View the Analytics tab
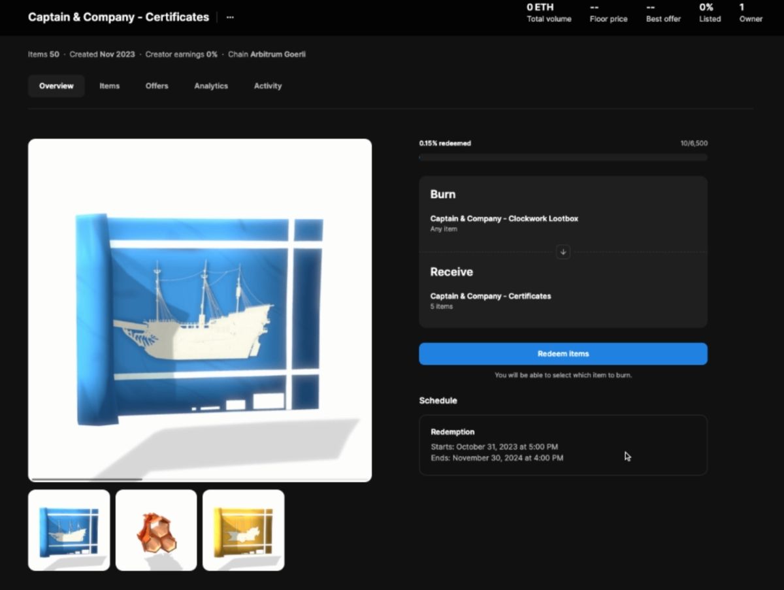The height and width of the screenshot is (590, 784). click(x=211, y=86)
